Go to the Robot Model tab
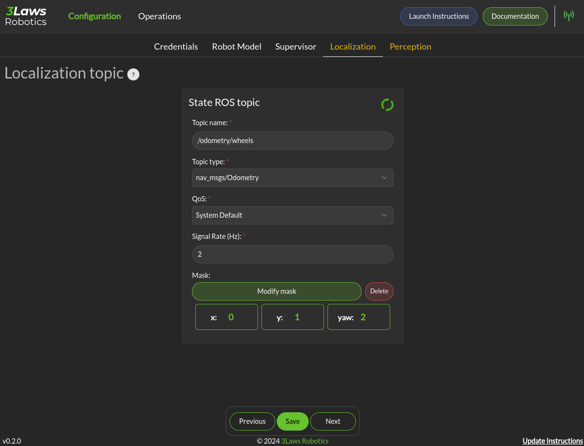The image size is (584, 446). [236, 47]
